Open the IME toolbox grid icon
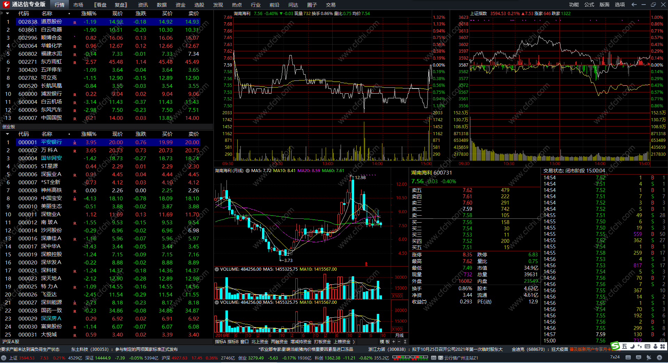This screenshot has width=668, height=363. tap(662, 346)
